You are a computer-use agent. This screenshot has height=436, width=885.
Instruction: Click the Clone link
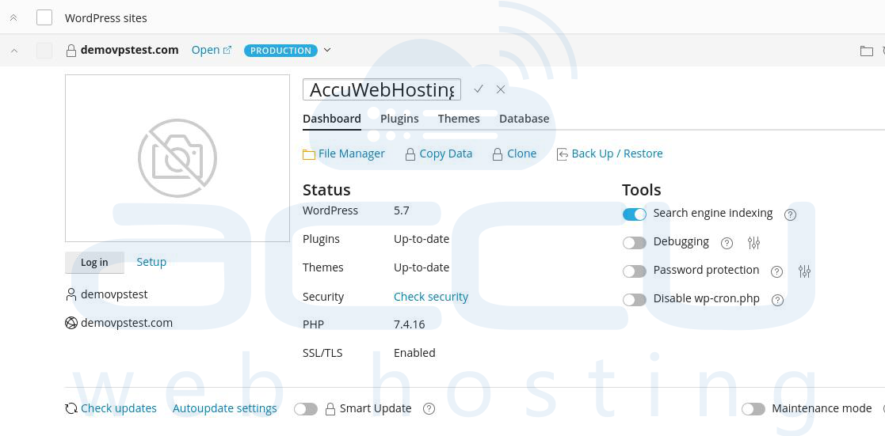click(522, 154)
